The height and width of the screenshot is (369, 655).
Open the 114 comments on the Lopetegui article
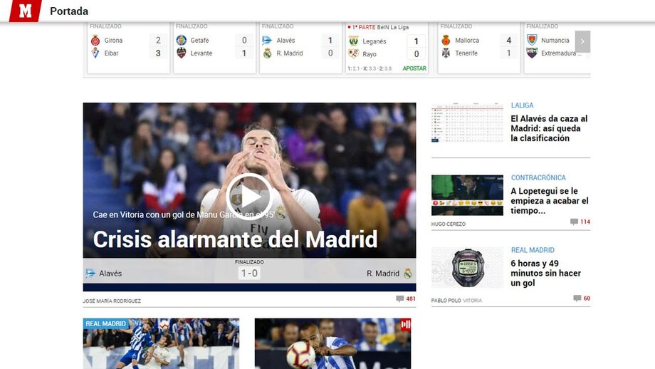tap(580, 222)
